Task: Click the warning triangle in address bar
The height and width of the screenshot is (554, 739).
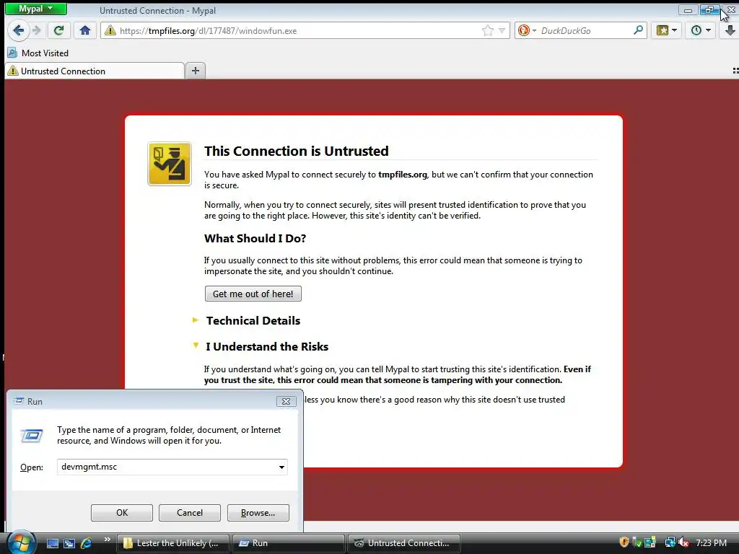Action: pos(110,30)
